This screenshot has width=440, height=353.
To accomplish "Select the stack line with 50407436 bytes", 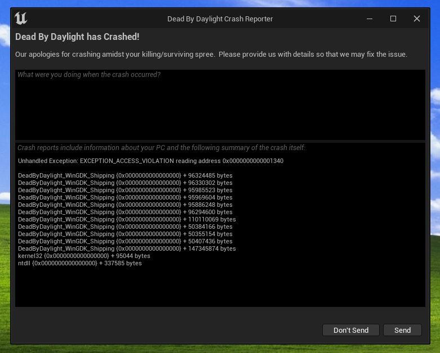I will [x=125, y=241].
